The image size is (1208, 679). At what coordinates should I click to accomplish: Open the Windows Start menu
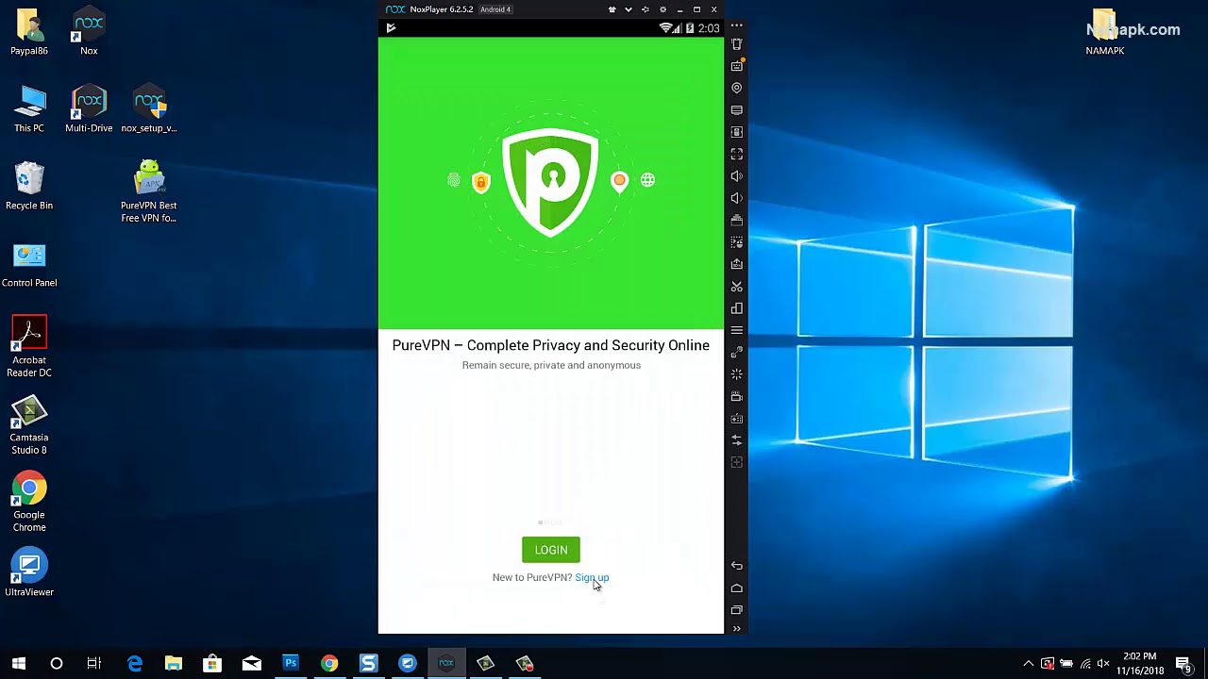pyautogui.click(x=19, y=664)
